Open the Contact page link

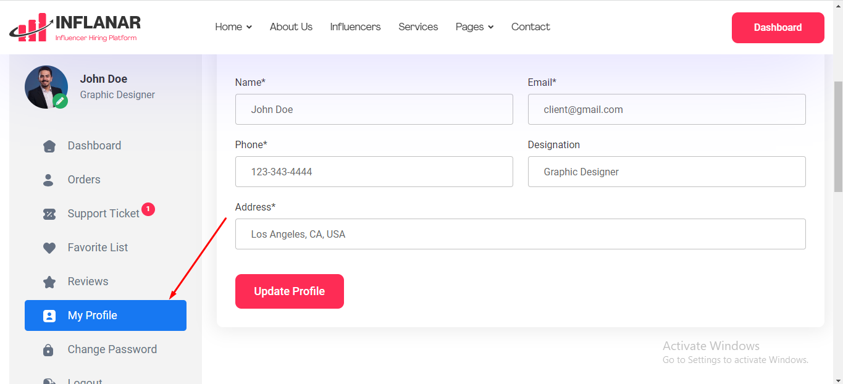click(x=531, y=27)
